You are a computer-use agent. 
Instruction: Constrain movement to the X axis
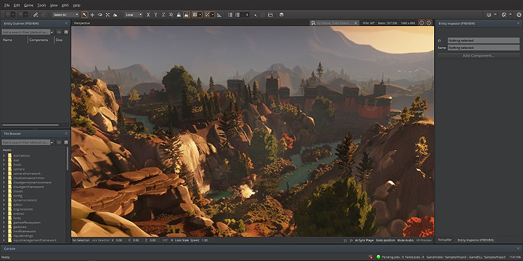point(148,14)
